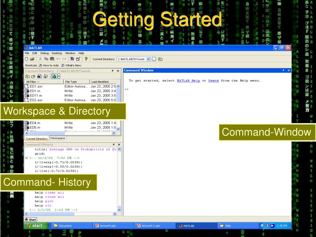
Task: Click the yellow question mark Help icon
Action: pos(86,59)
